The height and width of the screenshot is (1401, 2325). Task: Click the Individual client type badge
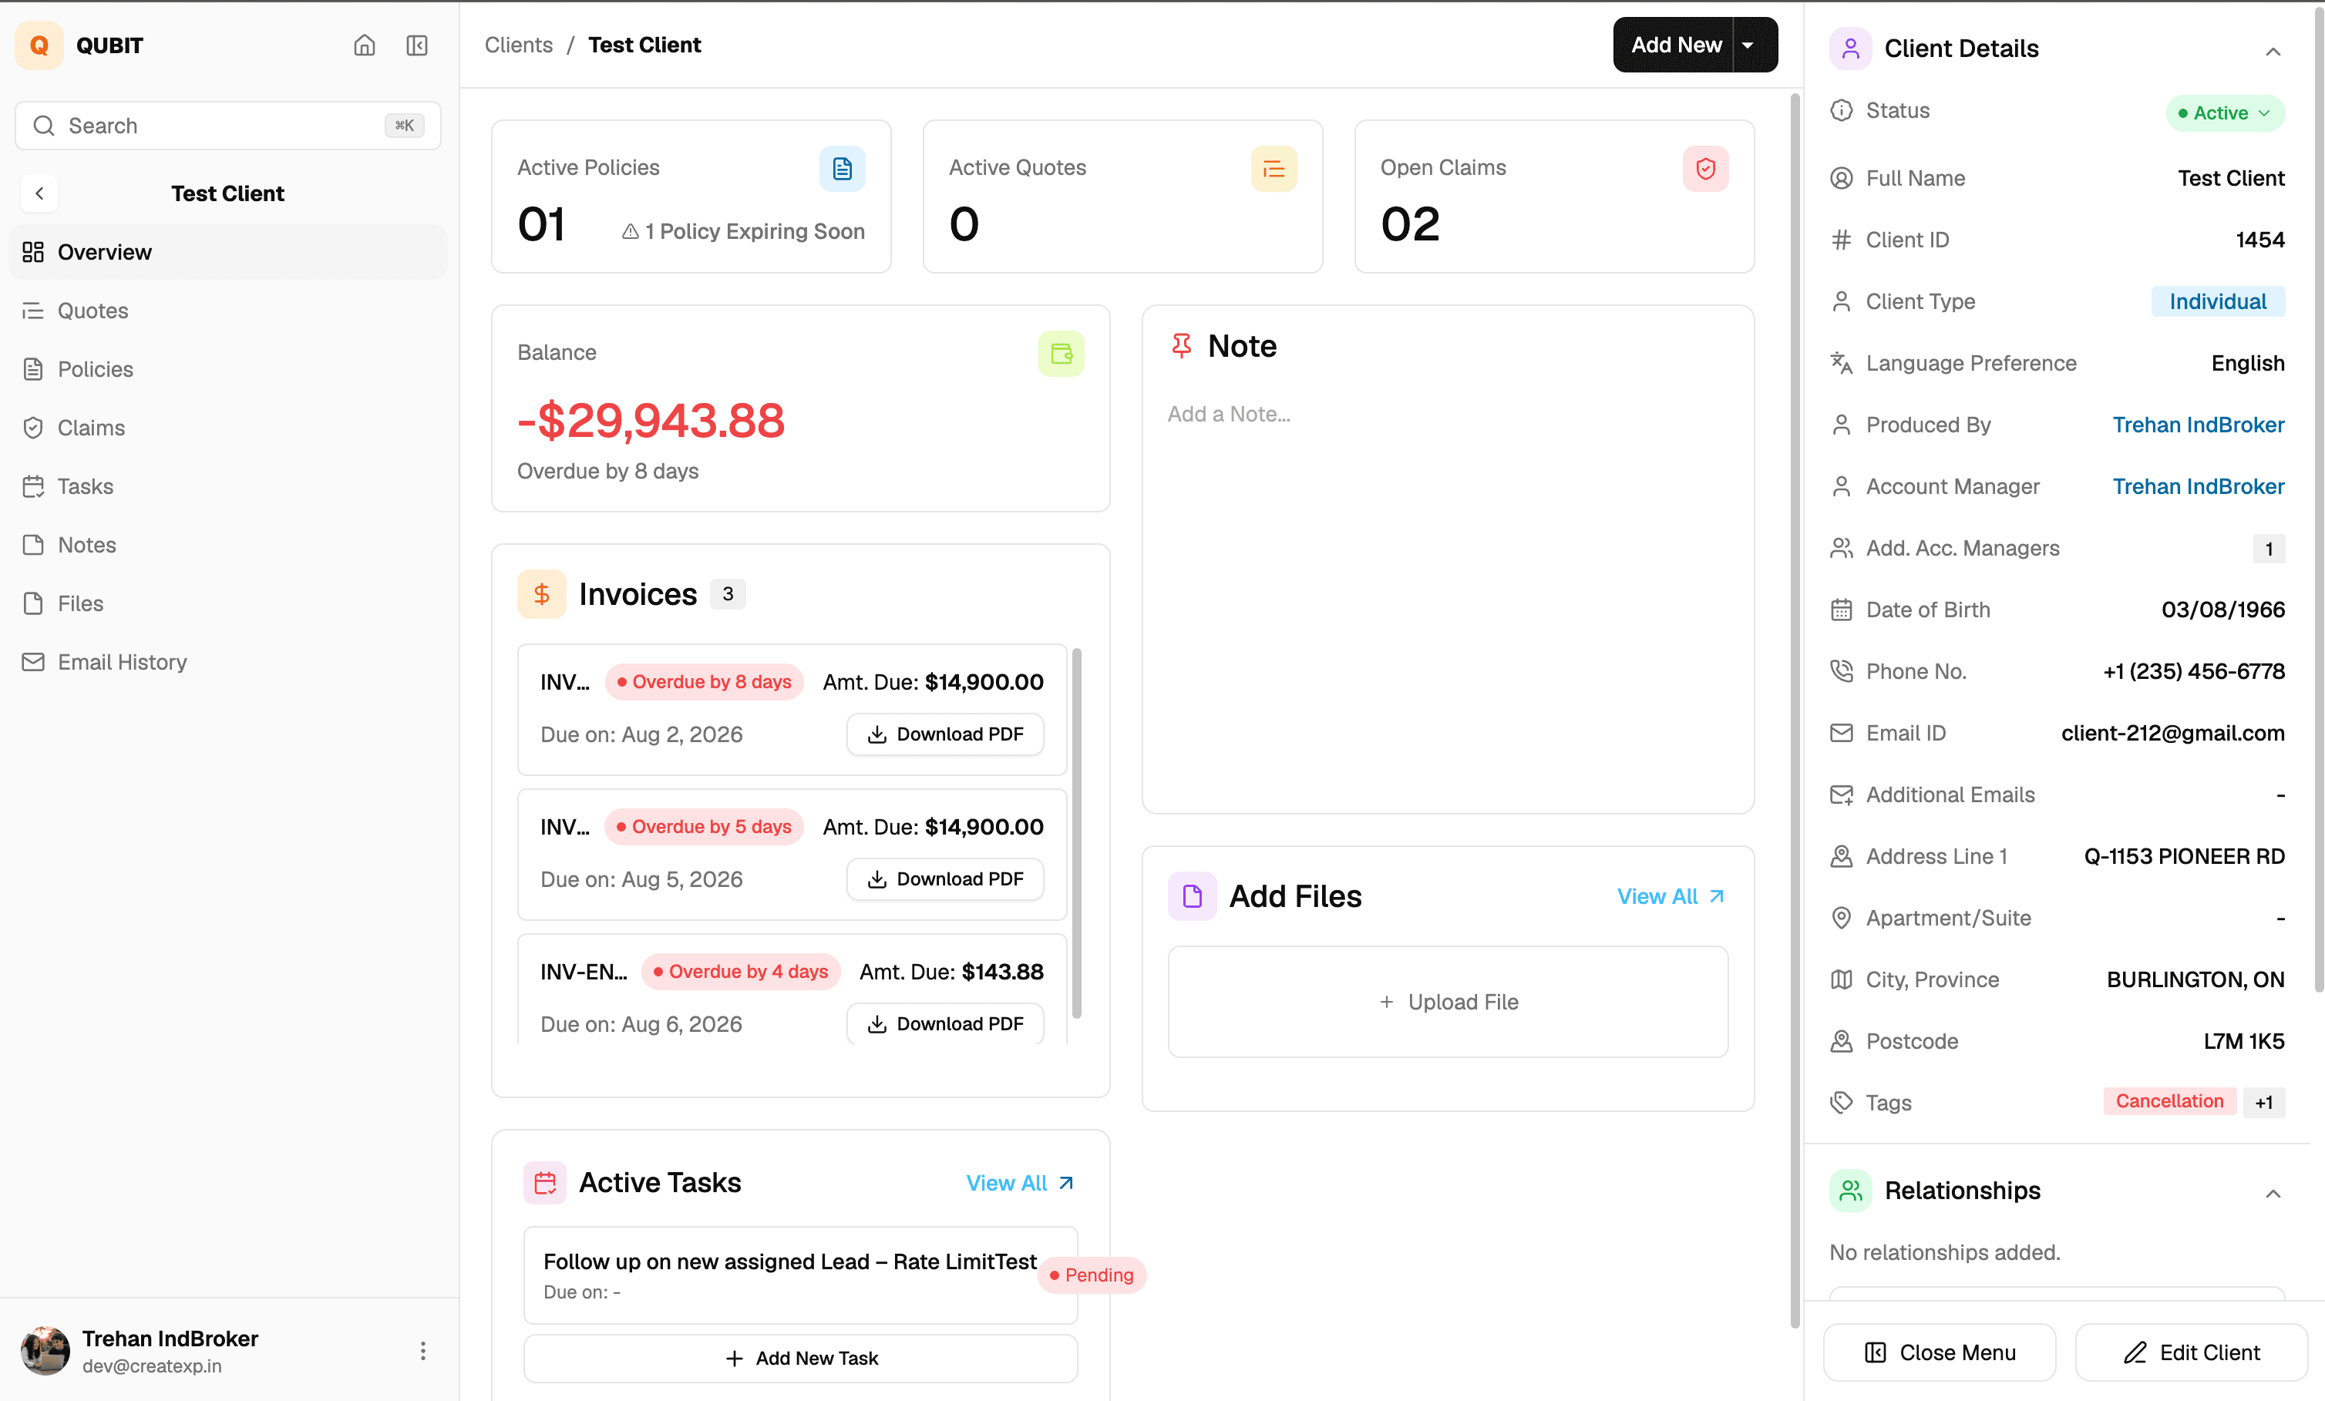pos(2217,301)
